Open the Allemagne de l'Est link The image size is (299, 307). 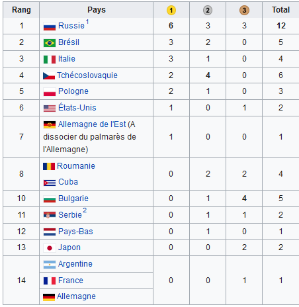point(92,124)
